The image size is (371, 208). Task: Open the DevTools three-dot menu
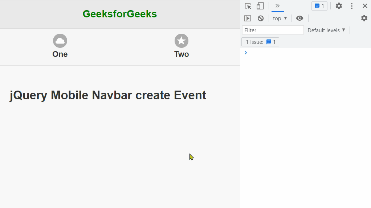tap(352, 6)
